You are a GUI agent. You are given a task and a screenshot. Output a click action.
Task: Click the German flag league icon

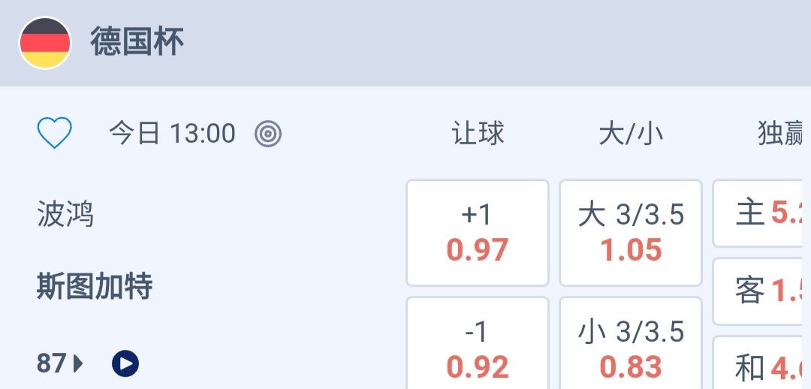pyautogui.click(x=45, y=43)
